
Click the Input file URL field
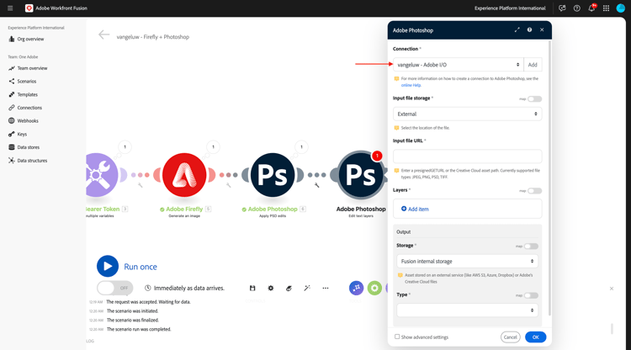pos(467,156)
